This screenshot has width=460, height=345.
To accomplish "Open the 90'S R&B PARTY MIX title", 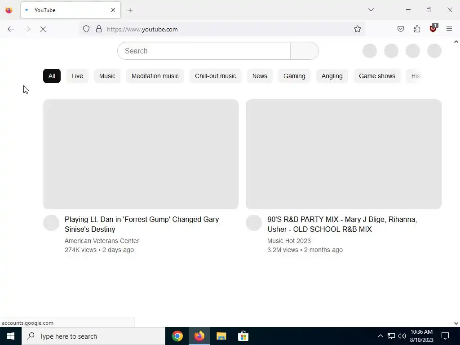I will [x=342, y=224].
